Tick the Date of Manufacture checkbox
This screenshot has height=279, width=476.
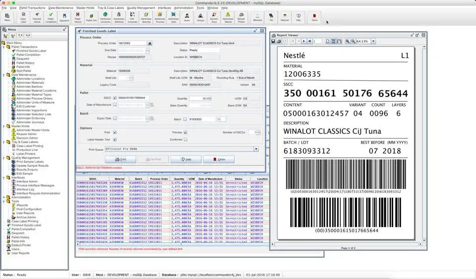[115, 105]
